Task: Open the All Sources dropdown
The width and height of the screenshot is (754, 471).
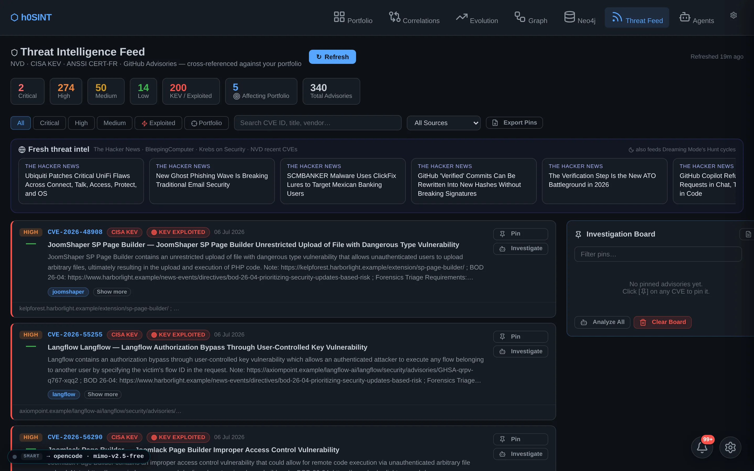Action: click(443, 123)
